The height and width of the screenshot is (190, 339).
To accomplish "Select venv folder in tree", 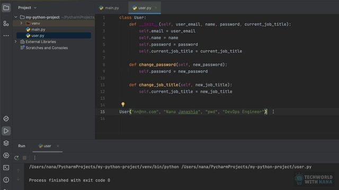I will [x=33, y=23].
